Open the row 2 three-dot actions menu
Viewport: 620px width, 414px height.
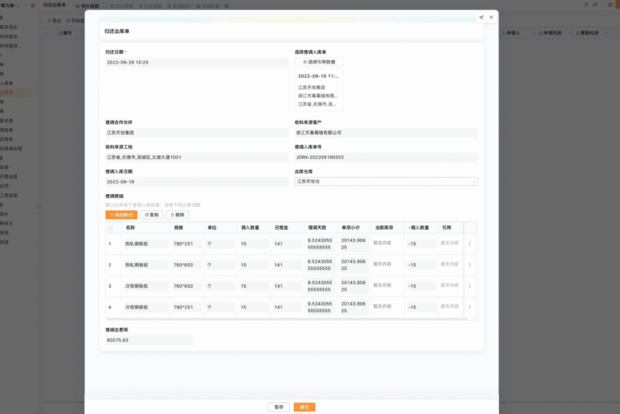469,265
